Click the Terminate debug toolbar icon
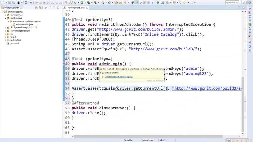The width and height of the screenshot is (253, 142). point(44,2)
